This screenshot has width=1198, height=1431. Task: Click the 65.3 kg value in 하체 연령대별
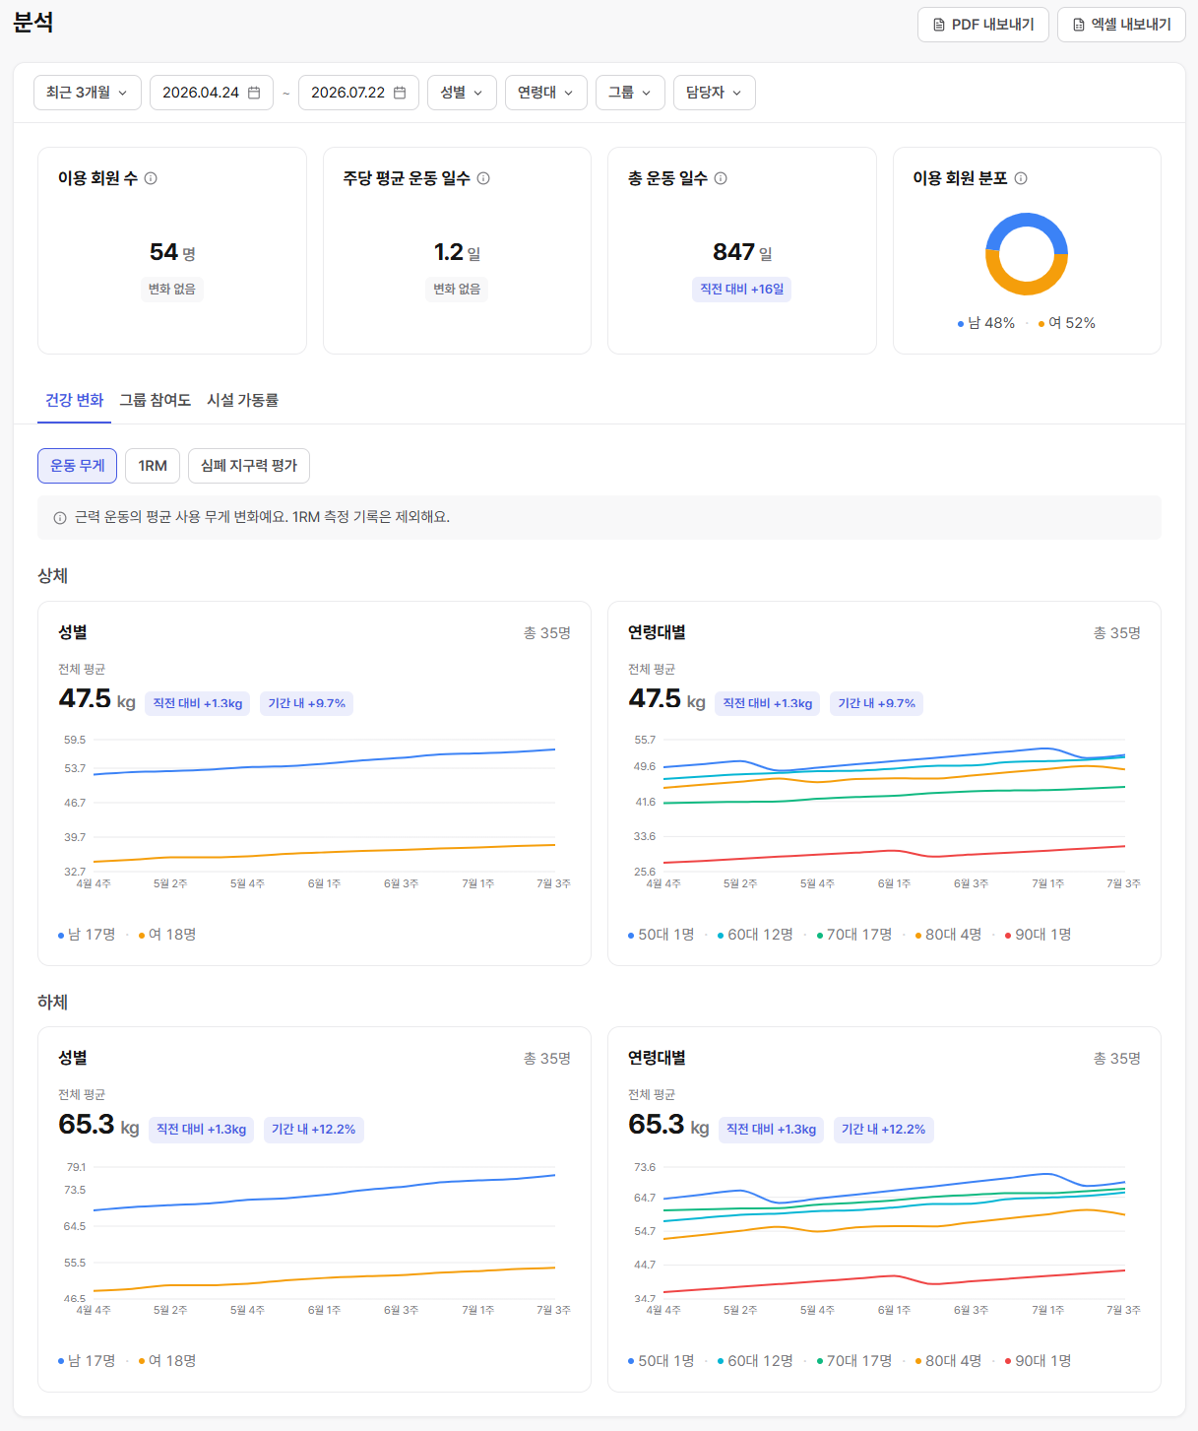(668, 1125)
